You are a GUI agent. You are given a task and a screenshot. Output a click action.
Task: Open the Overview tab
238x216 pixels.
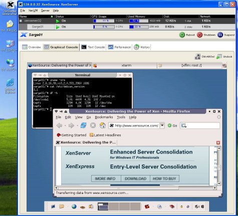[32, 47]
